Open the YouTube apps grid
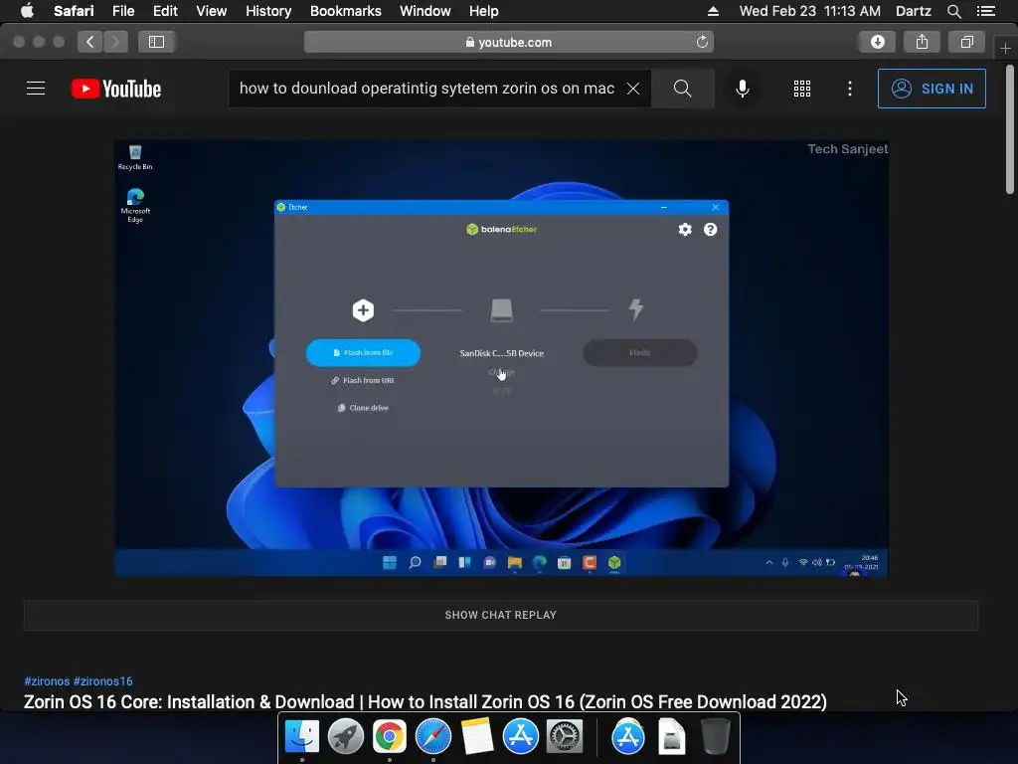Image resolution: width=1018 pixels, height=764 pixels. pos(802,89)
